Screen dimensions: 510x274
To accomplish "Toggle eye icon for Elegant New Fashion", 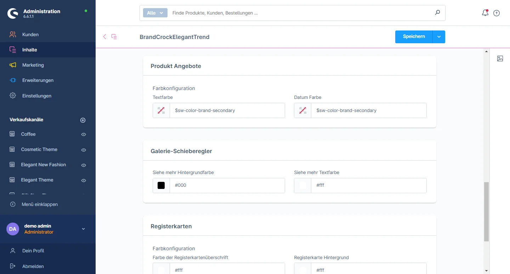I will tap(84, 165).
